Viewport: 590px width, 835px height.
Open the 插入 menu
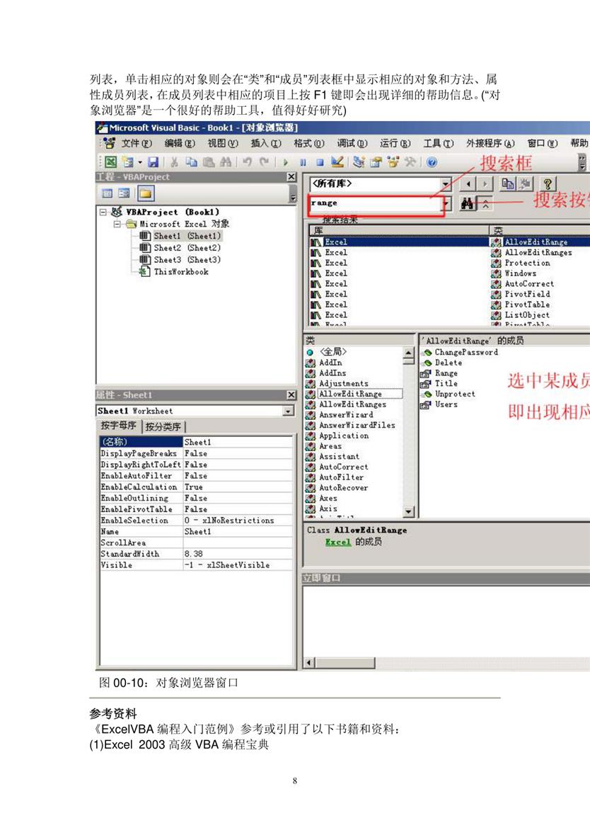(265, 144)
